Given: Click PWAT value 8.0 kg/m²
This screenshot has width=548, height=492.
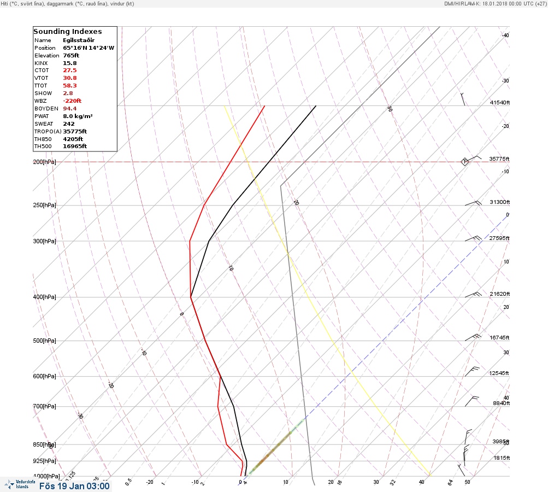Looking at the screenshot, I should [78, 116].
